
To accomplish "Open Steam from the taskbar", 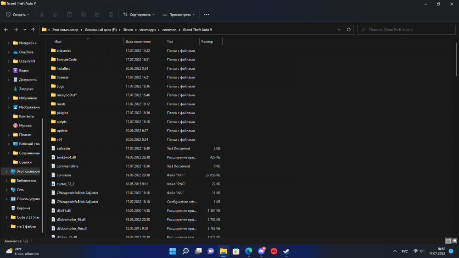I will [x=286, y=251].
